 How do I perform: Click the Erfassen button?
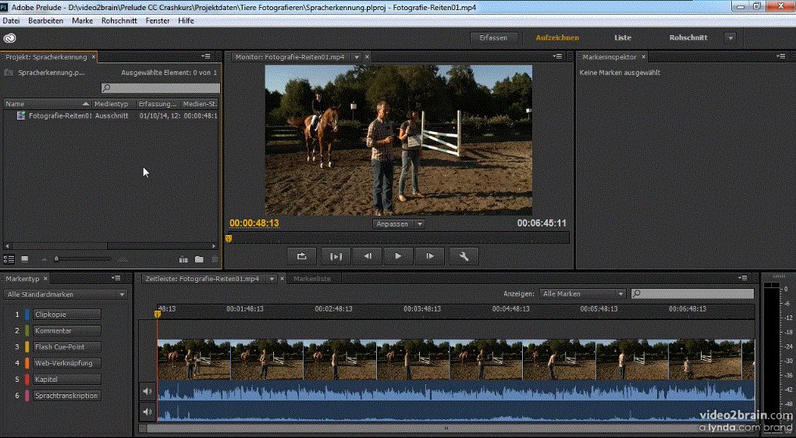(x=493, y=37)
